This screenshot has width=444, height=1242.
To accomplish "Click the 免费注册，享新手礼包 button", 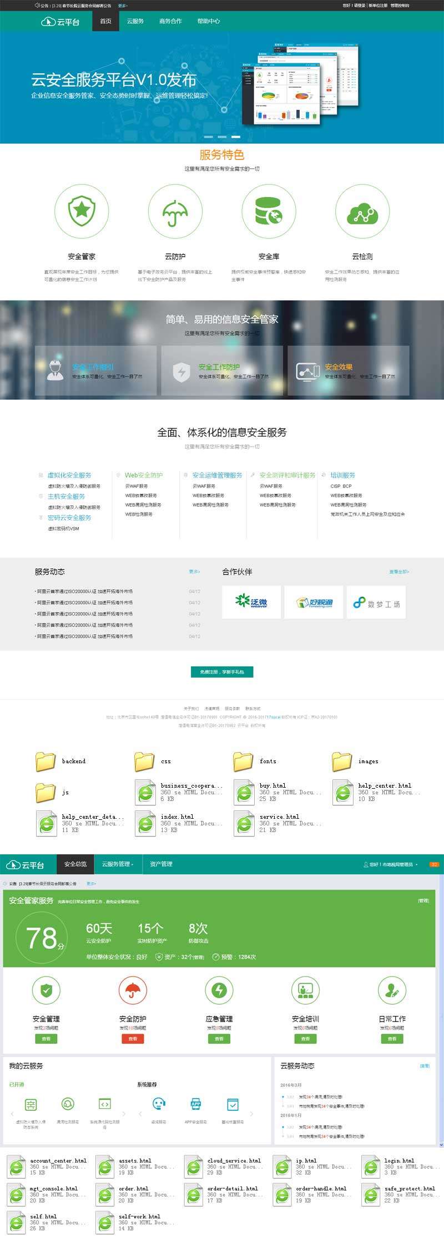I will pyautogui.click(x=222, y=672).
